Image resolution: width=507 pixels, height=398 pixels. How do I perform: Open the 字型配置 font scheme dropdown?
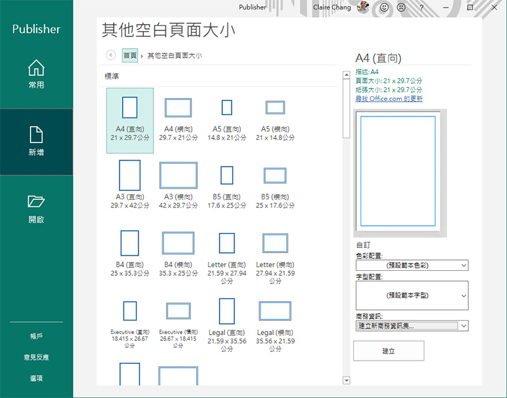[x=412, y=295]
